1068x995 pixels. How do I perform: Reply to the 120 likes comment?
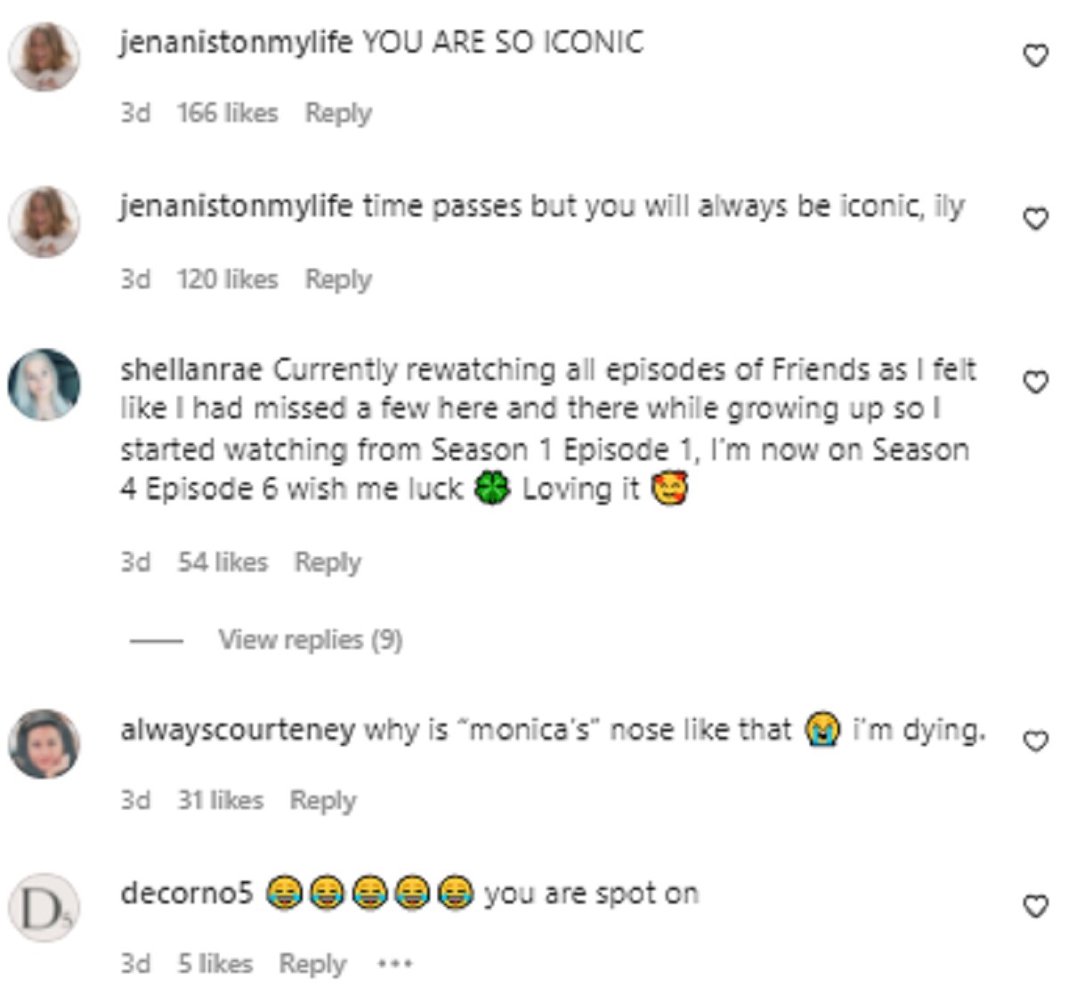338,279
